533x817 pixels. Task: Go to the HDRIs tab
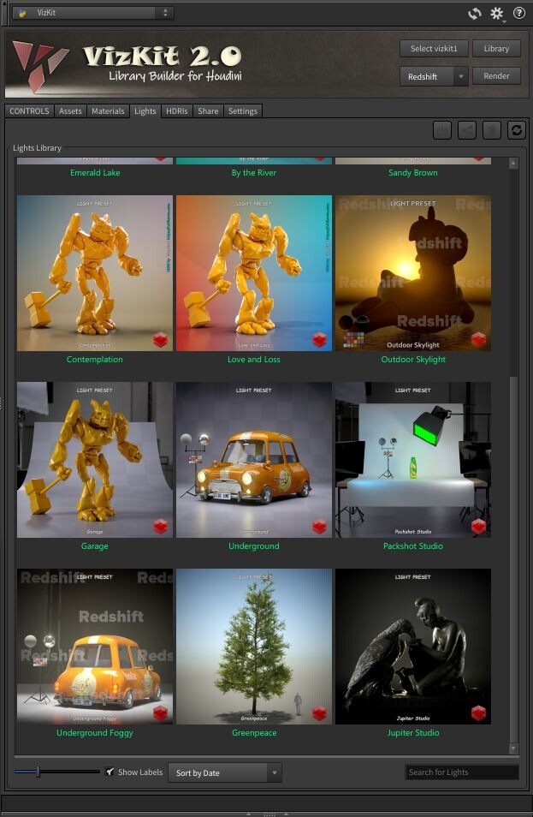point(177,111)
